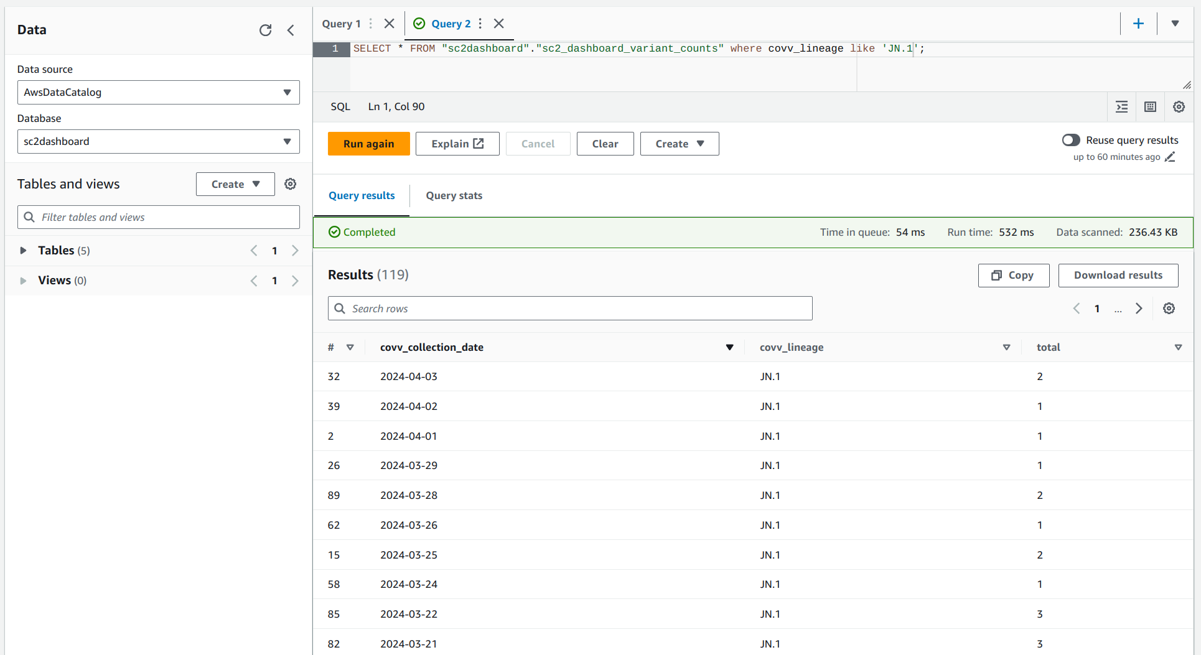The image size is (1201, 655).
Task: Open the keyboard shortcuts table icon
Action: 1150,107
